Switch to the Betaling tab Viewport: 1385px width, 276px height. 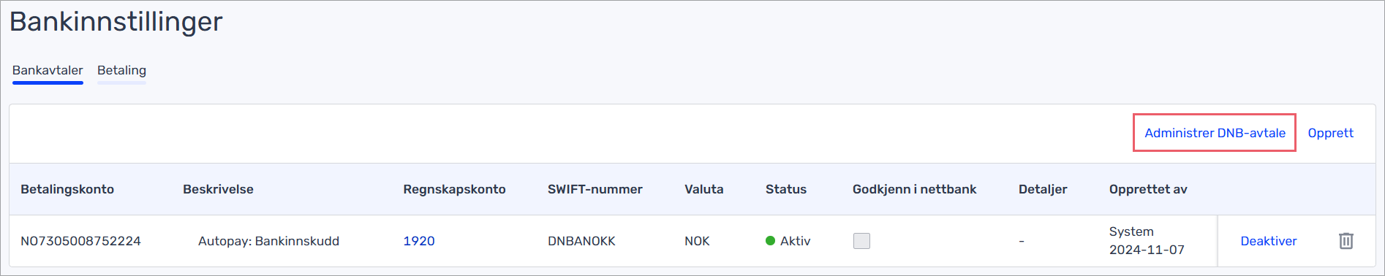(121, 70)
